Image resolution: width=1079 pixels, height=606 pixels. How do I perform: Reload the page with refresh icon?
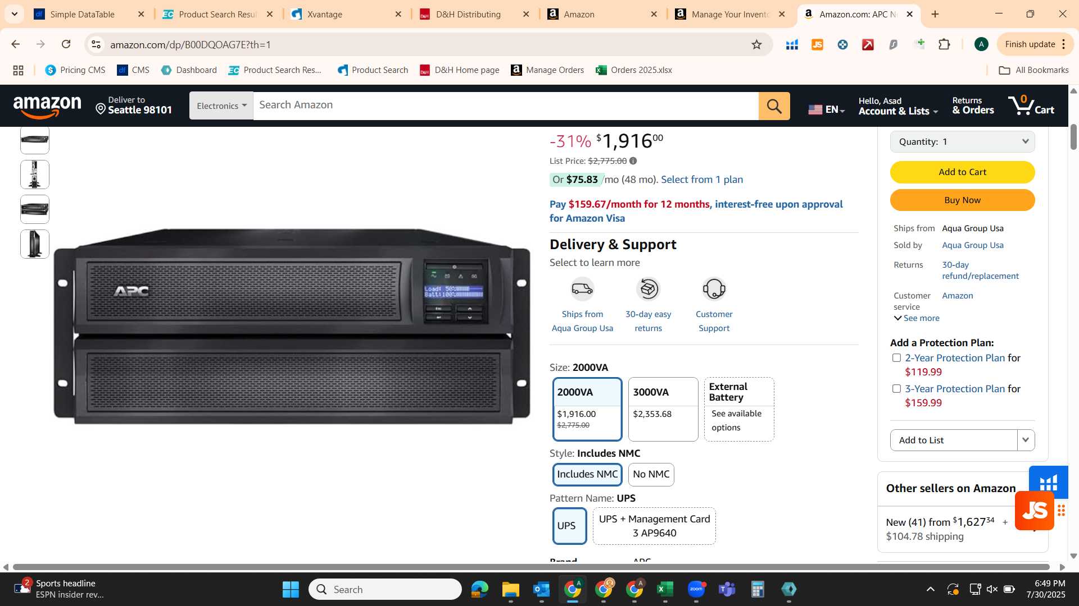pyautogui.click(x=66, y=44)
